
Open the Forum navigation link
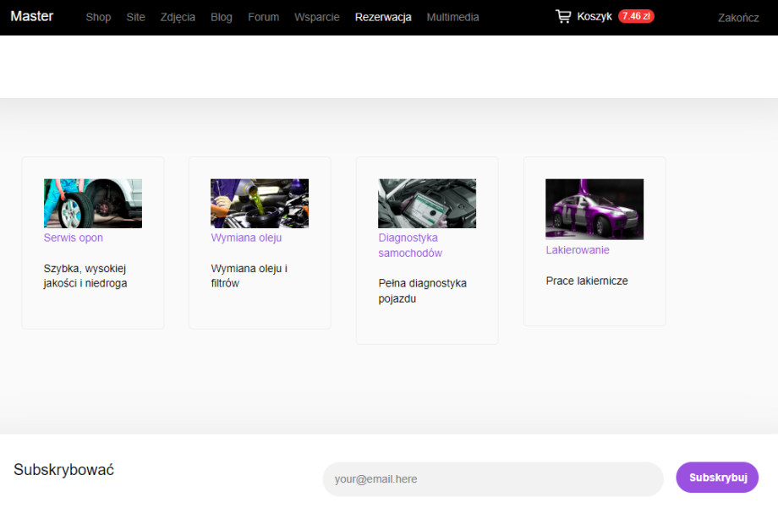point(263,17)
